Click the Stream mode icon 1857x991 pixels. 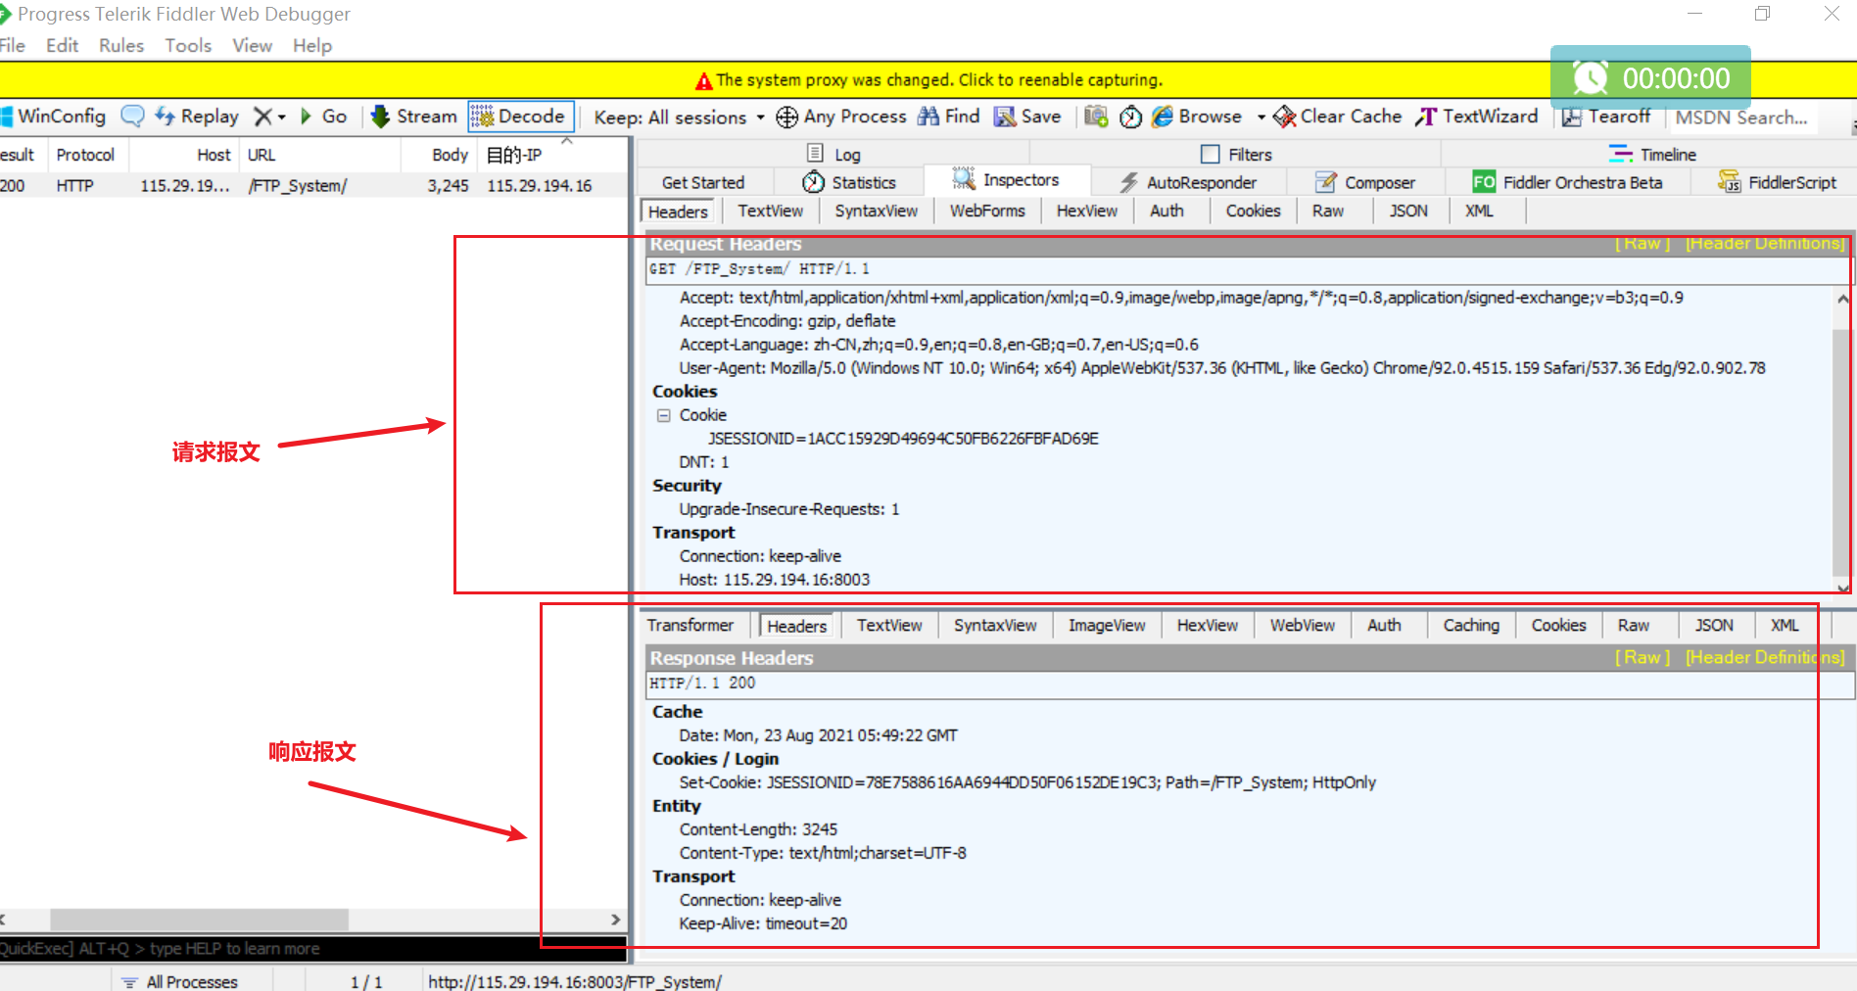381,117
